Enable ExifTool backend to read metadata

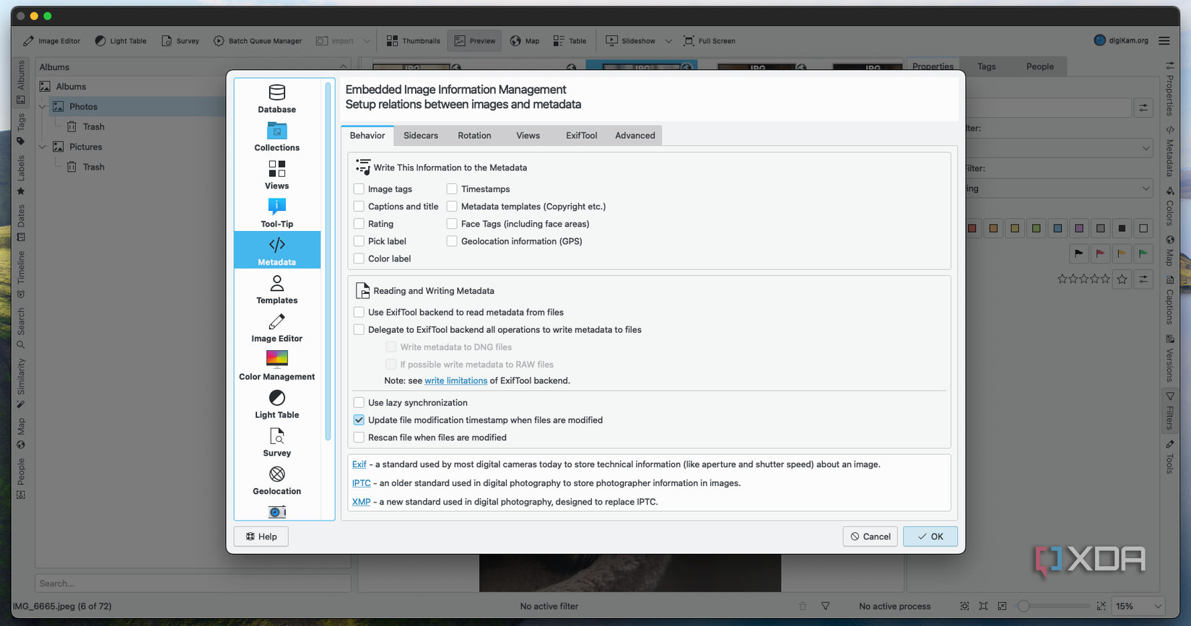pyautogui.click(x=359, y=313)
